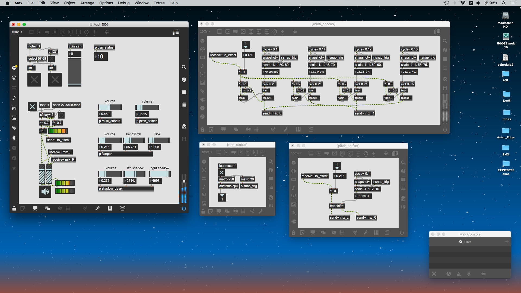Open the paperclip file browser icon

14,128
